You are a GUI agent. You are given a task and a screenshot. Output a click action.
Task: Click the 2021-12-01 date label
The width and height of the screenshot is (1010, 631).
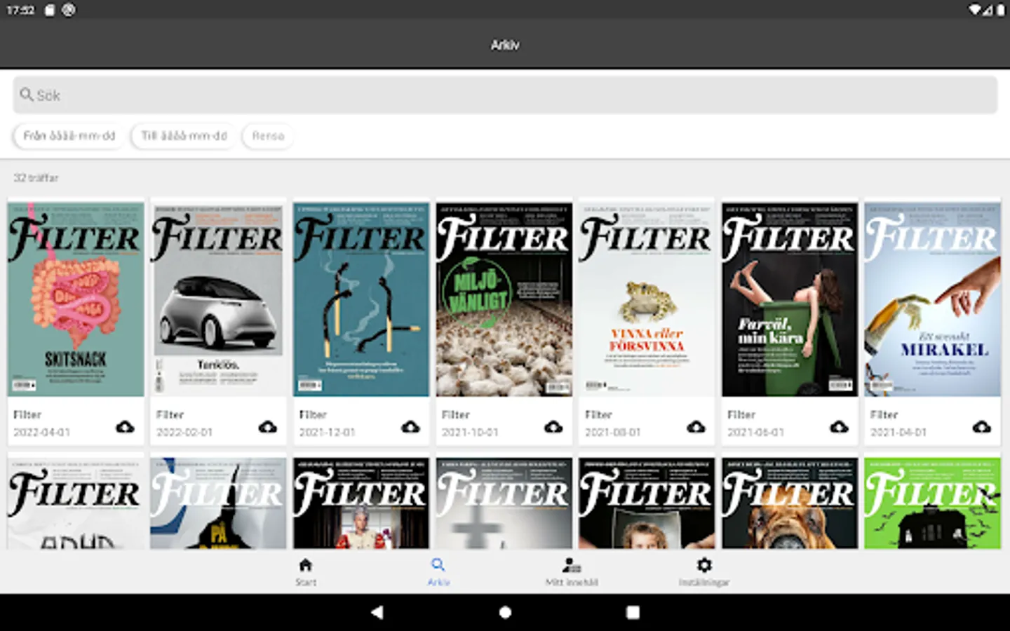click(328, 432)
